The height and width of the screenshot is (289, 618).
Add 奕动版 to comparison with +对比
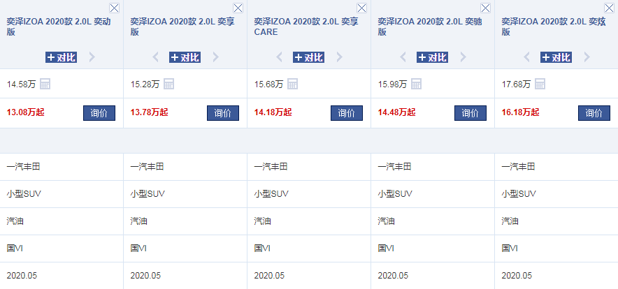click(x=61, y=57)
